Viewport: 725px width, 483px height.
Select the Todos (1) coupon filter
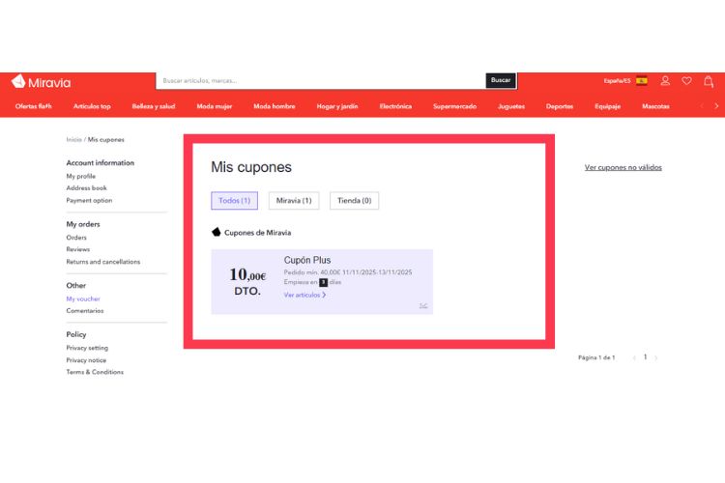tap(234, 201)
